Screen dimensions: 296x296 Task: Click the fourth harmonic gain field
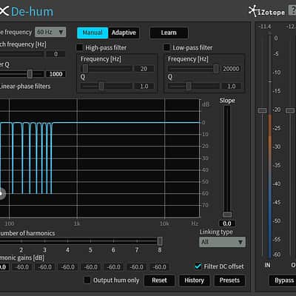tap(68, 267)
